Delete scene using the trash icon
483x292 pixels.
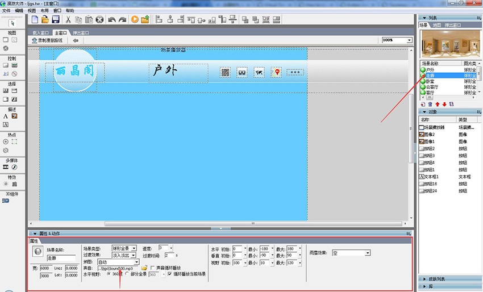430,104
